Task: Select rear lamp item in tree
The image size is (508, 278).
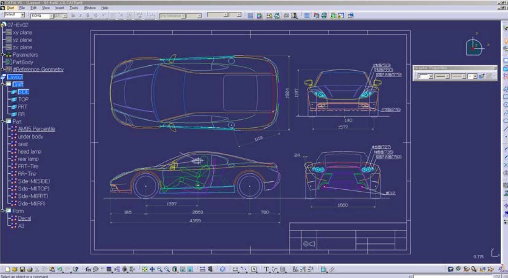Action: point(28,159)
